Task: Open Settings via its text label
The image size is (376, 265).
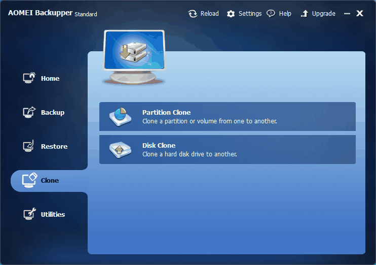Action: [x=250, y=14]
